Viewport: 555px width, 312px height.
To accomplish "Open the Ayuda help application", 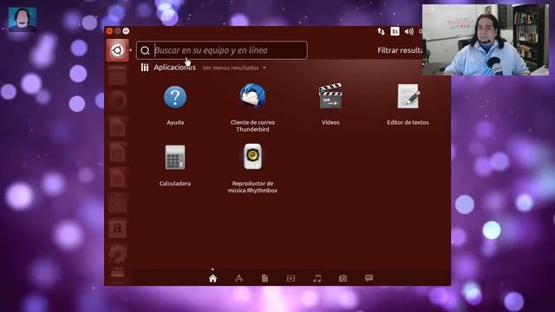I will pos(175,105).
